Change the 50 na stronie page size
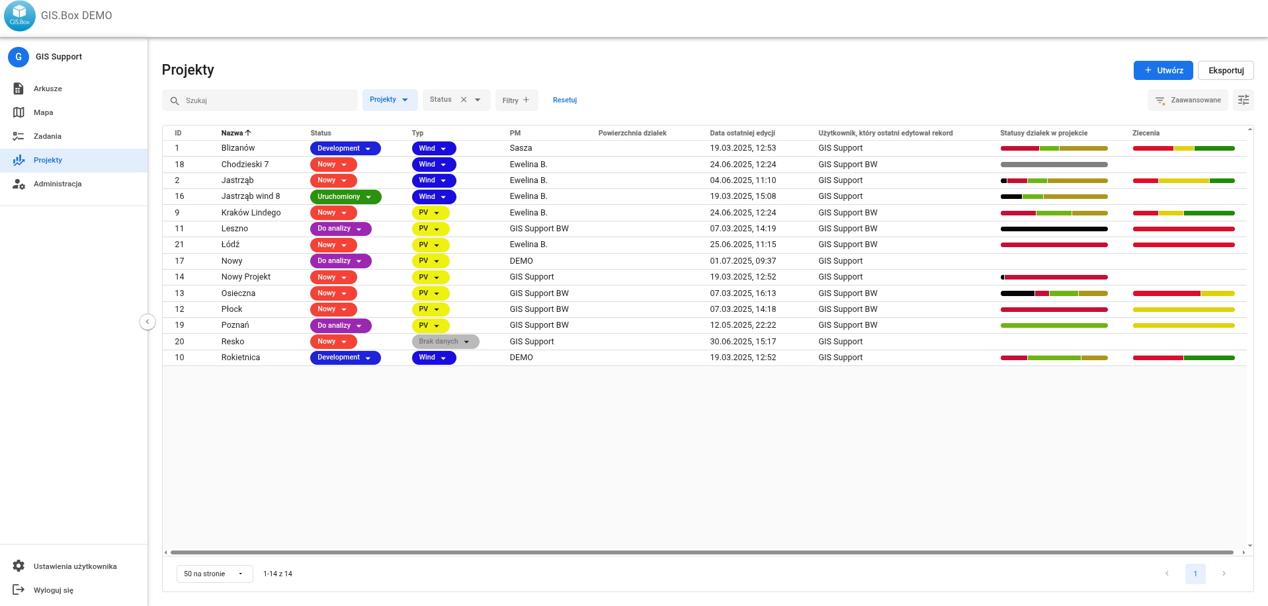This screenshot has width=1268, height=606. pos(214,574)
